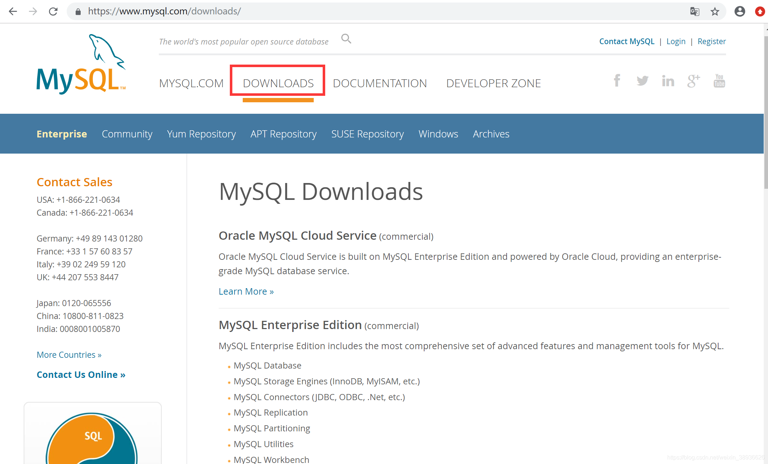
Task: Click the SQL circular banner image
Action: tap(92, 438)
